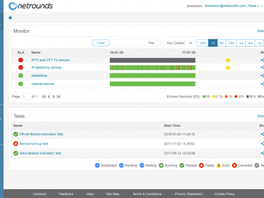Open the Internet service monitor link
This screenshot has width=264, height=198.
pos(43,84)
